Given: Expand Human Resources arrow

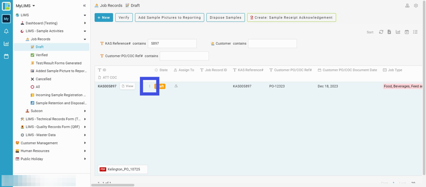Looking at the screenshot, I should 85,151.
